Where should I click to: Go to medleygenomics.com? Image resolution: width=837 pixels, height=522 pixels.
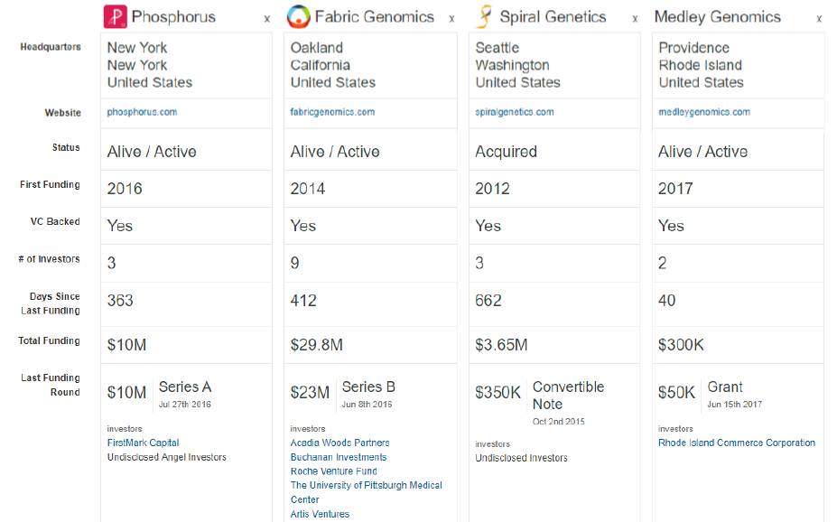pyautogui.click(x=704, y=113)
